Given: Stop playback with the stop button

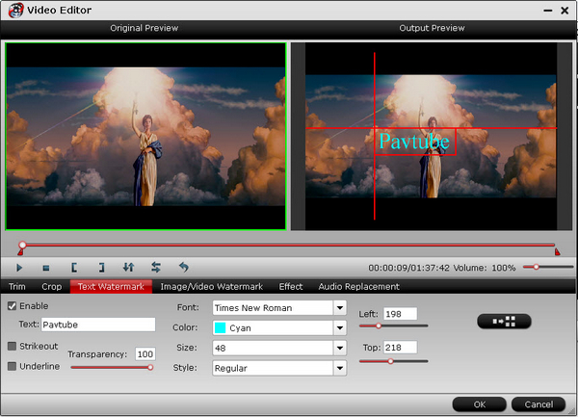Looking at the screenshot, I should point(46,268).
